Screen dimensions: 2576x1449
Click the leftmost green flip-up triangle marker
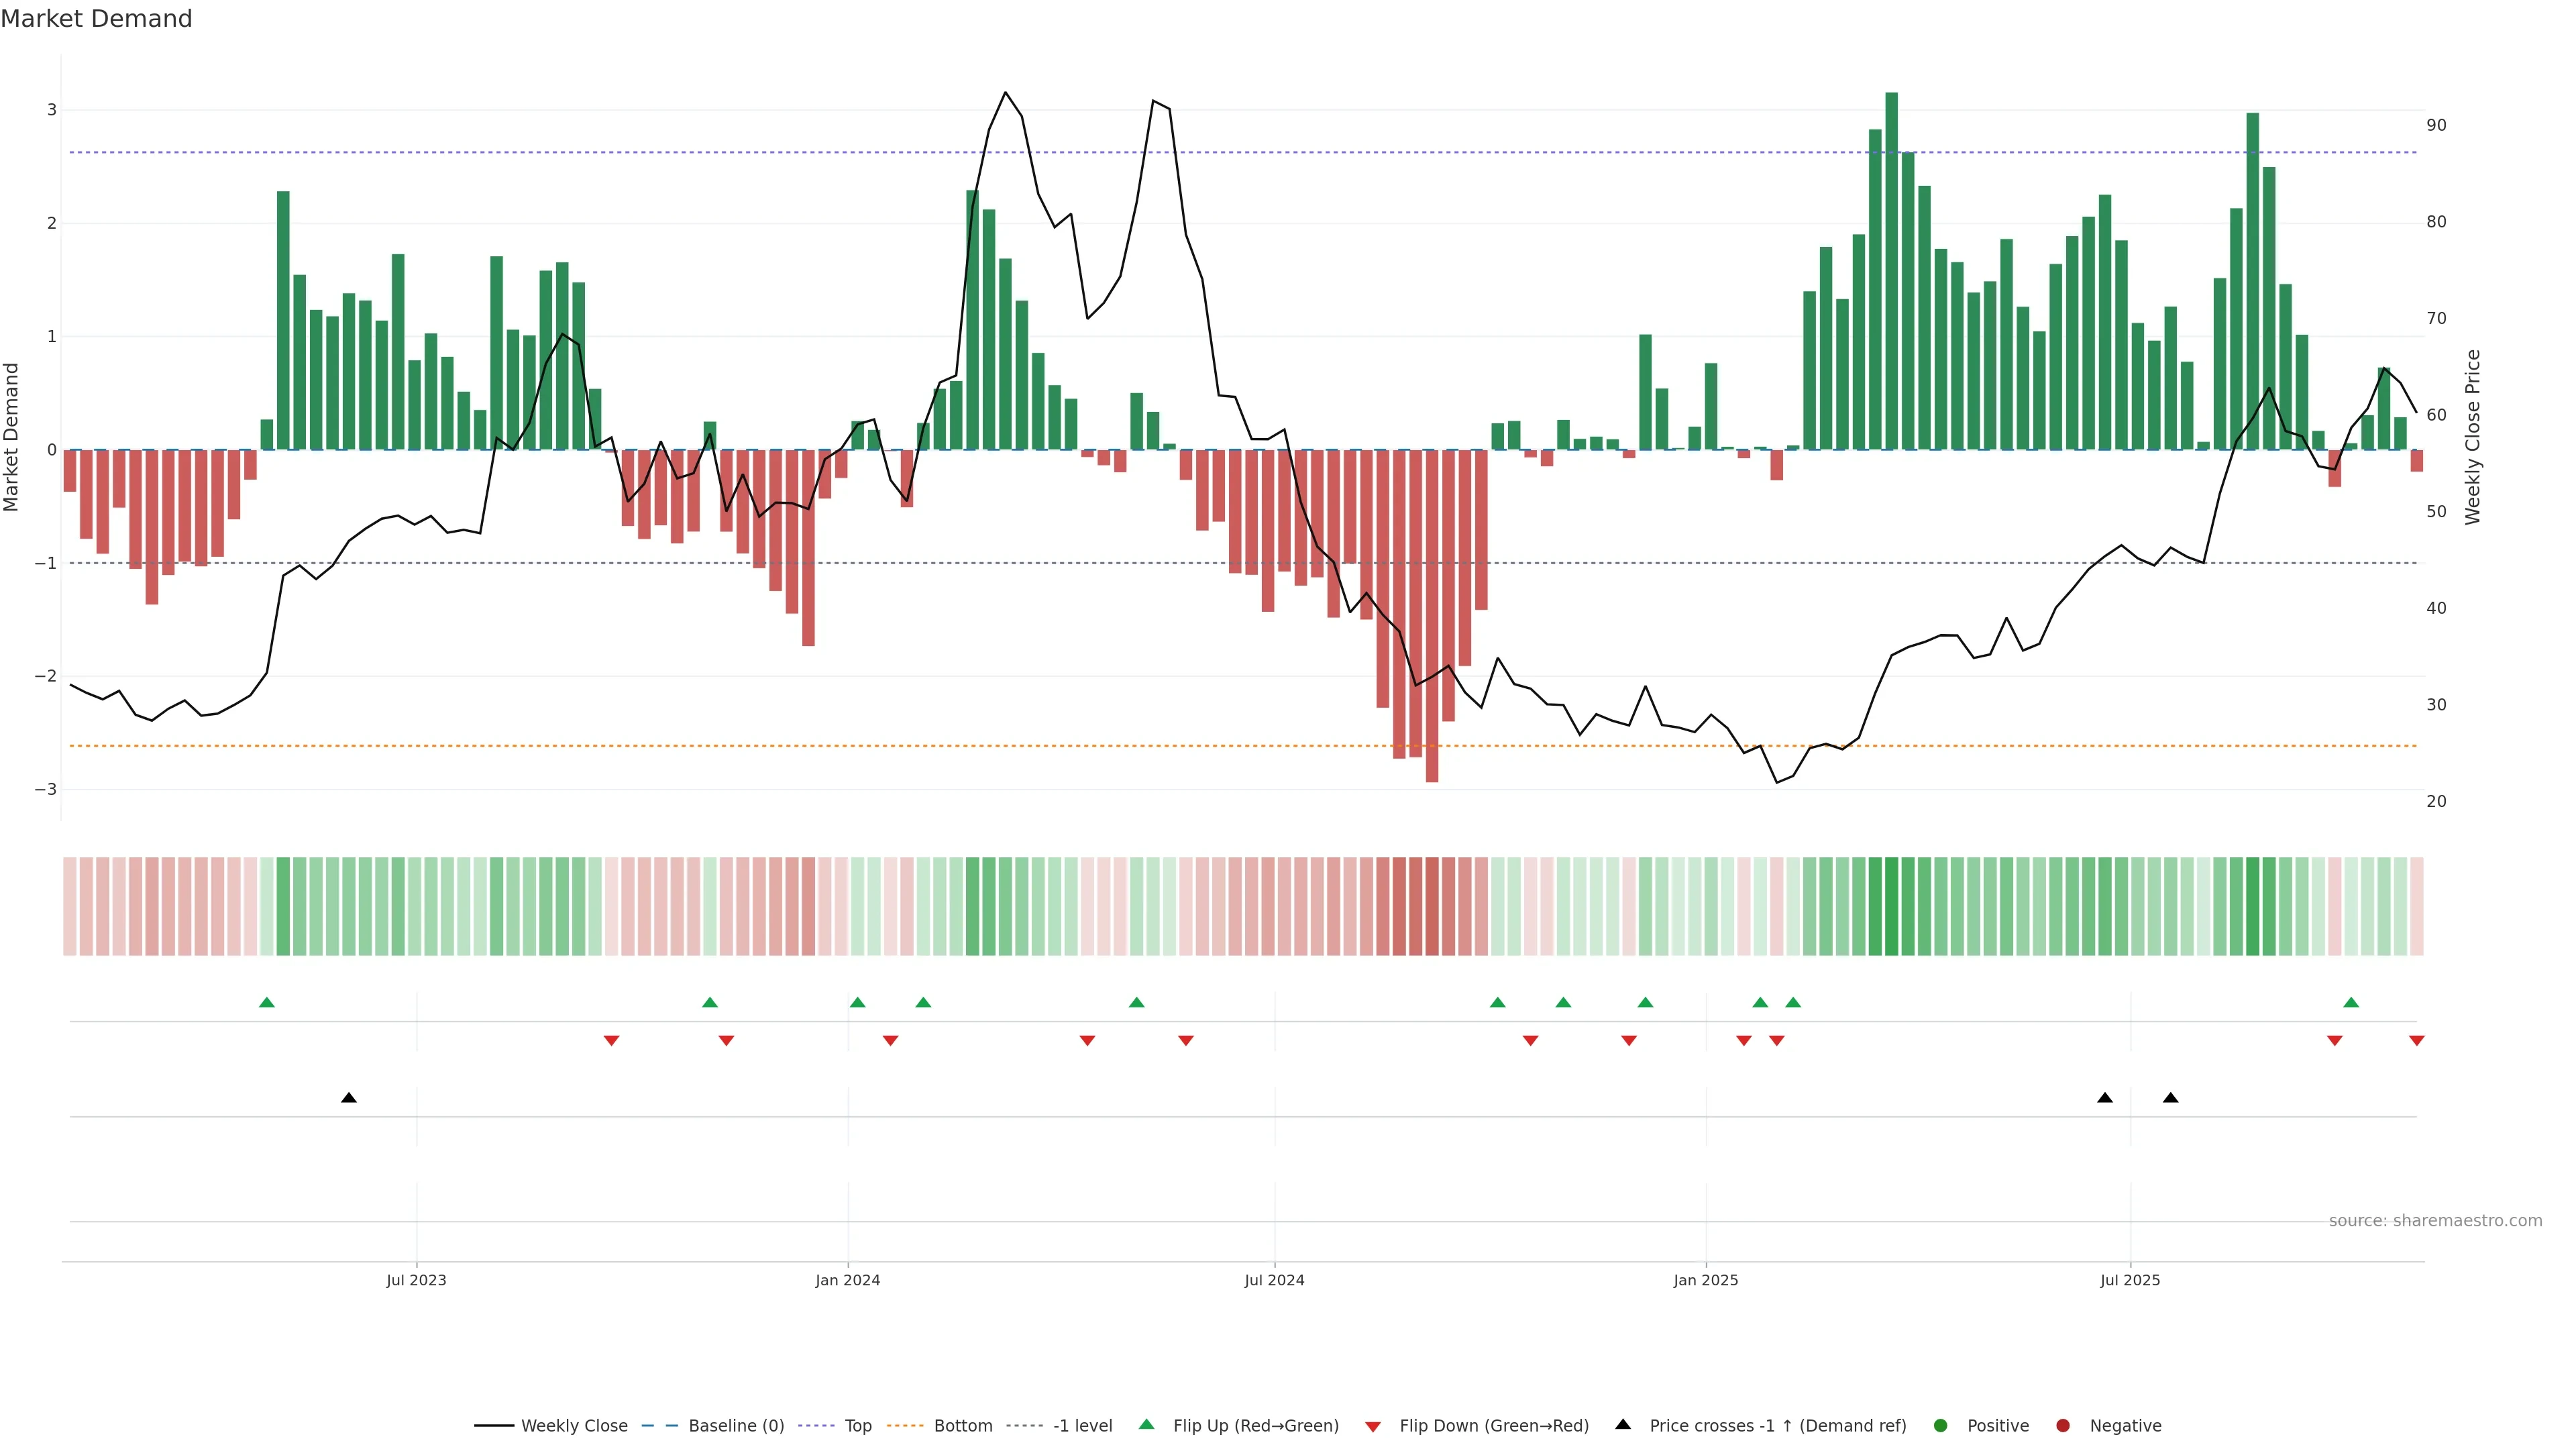click(x=267, y=1002)
